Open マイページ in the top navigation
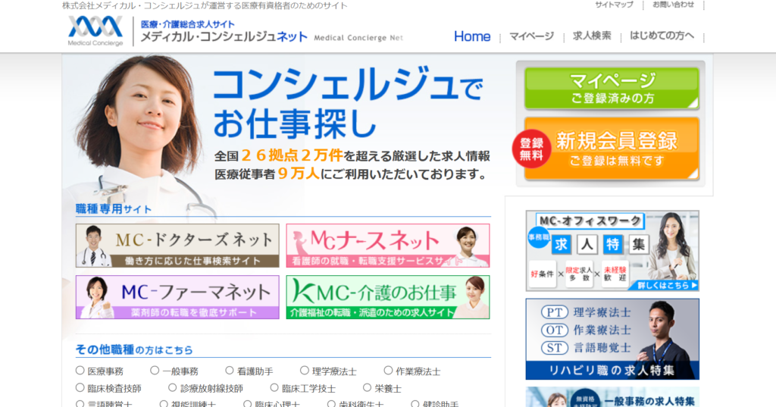Viewport: 776px width, 407px height. click(531, 36)
